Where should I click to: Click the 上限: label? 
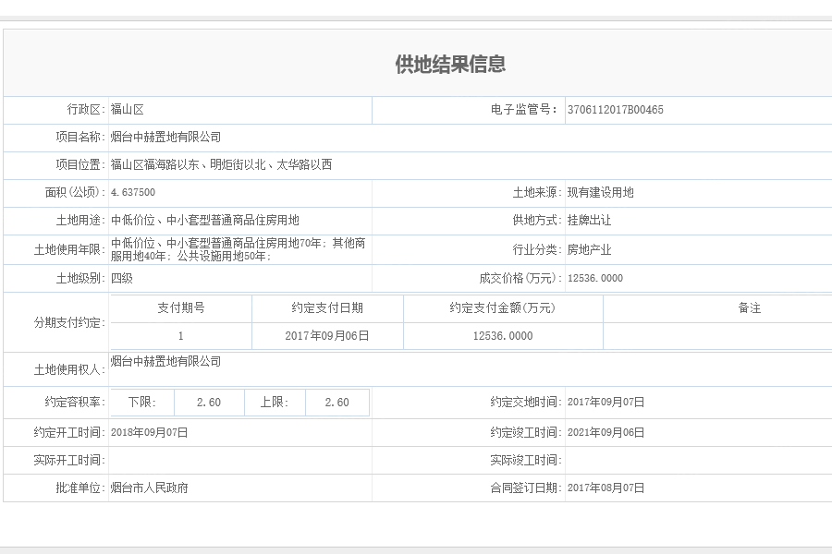pyautogui.click(x=275, y=403)
